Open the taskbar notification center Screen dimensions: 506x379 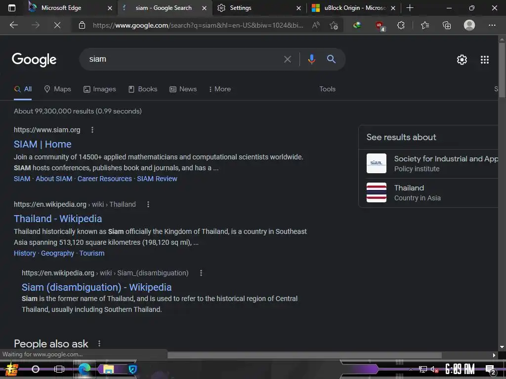pos(491,370)
